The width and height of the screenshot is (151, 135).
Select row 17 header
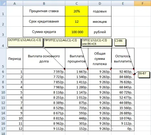(x=3, y=129)
